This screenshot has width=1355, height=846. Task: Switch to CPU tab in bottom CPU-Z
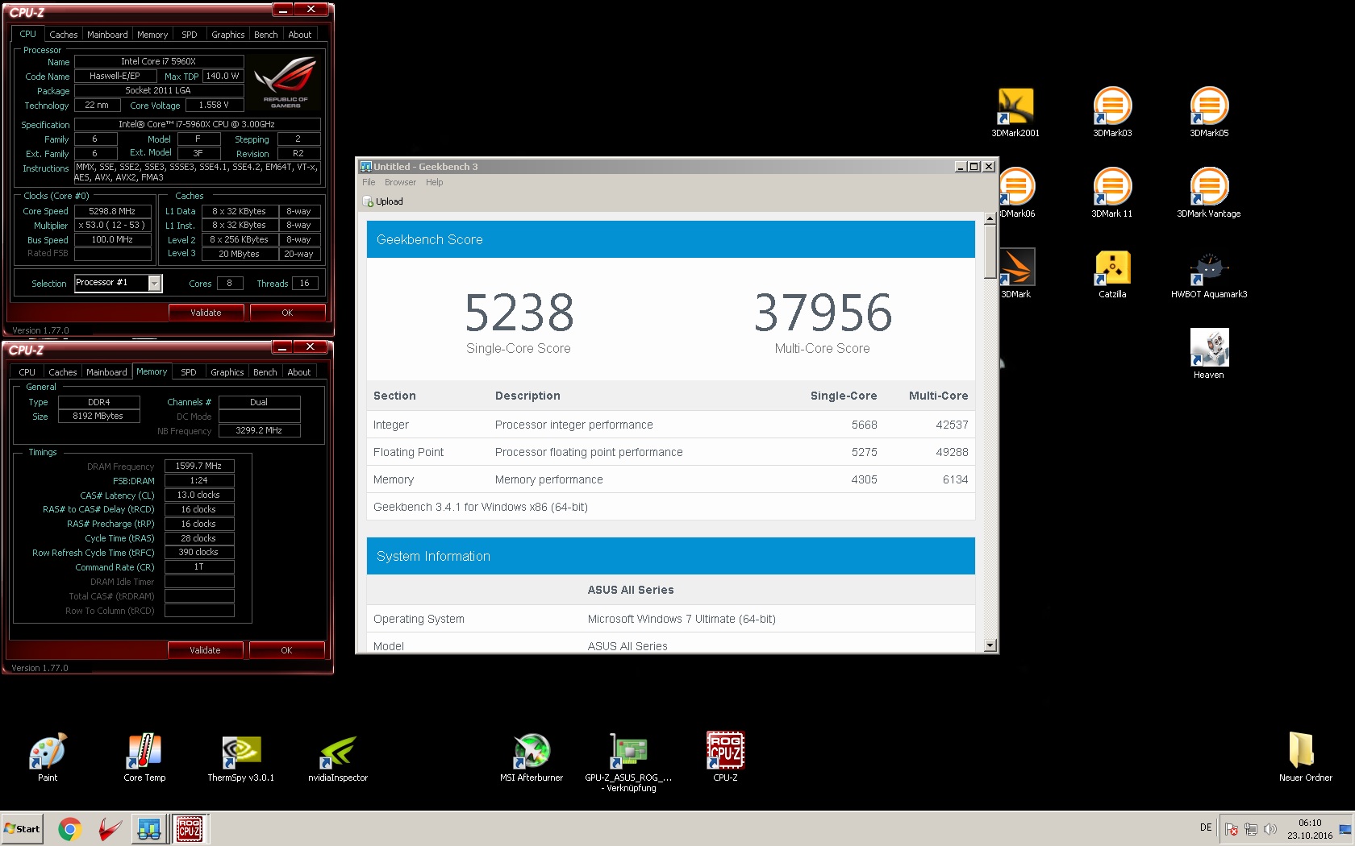[x=27, y=372]
